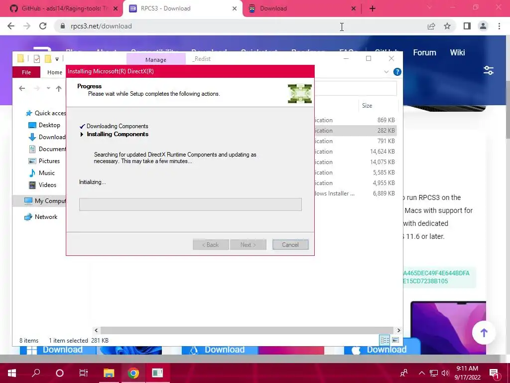
Task: Close the GitHub browser tab
Action: pyautogui.click(x=115, y=8)
